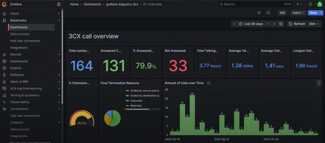Mark dashboard as favorite with star icon
Viewport: 325px width, 143px height.
click(x=259, y=13)
